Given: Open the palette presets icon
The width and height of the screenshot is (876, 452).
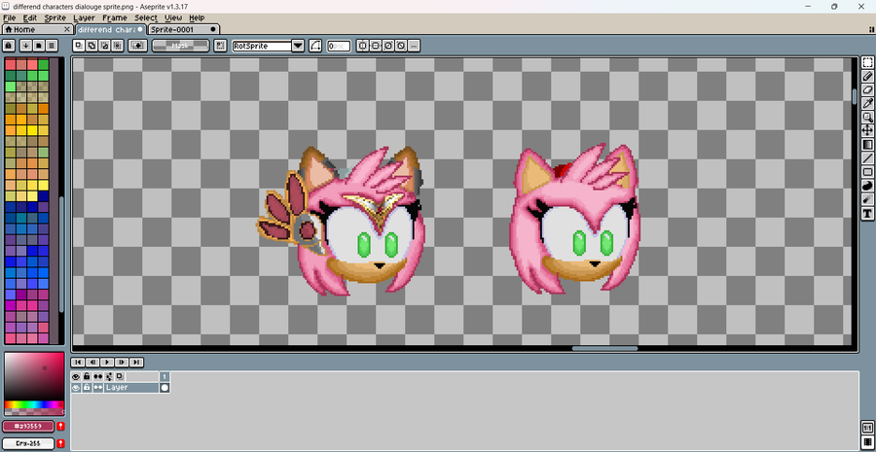Looking at the screenshot, I should pyautogui.click(x=39, y=46).
